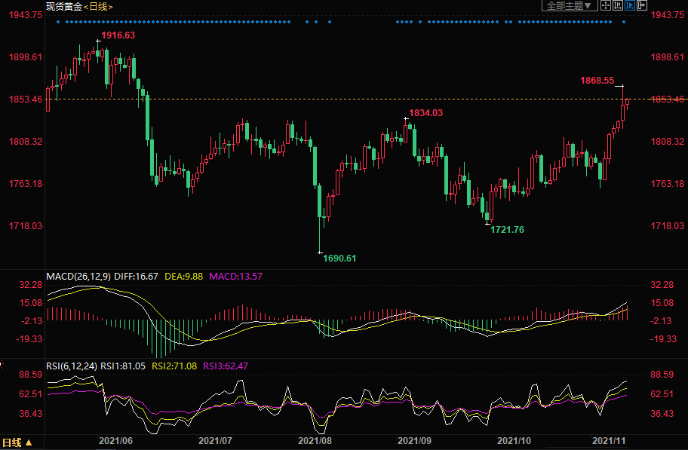The width and height of the screenshot is (688, 450).
Task: Click the 现货黄金 chart title
Action: [63, 6]
